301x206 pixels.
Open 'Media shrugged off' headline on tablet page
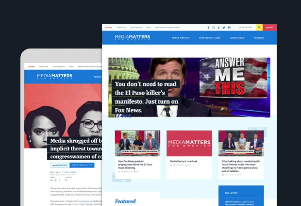point(75,149)
